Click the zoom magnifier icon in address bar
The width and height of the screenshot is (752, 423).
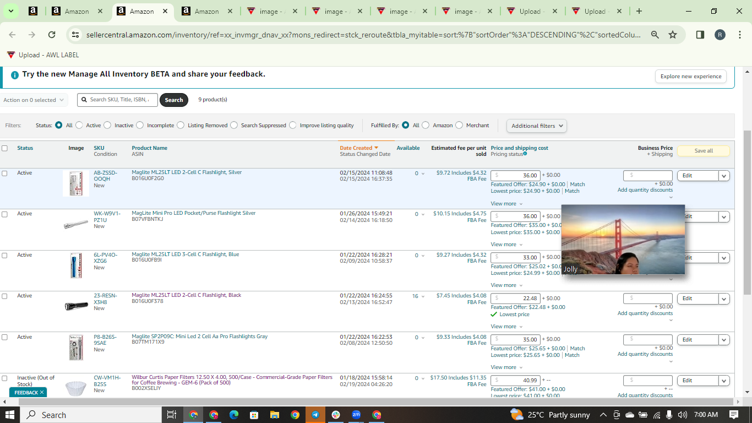[x=655, y=35]
